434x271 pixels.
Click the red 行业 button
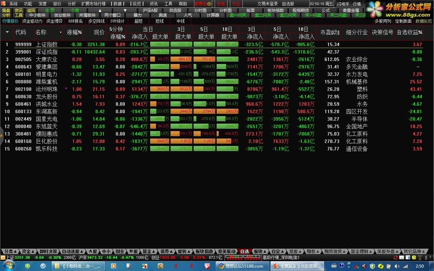[x=236, y=4]
